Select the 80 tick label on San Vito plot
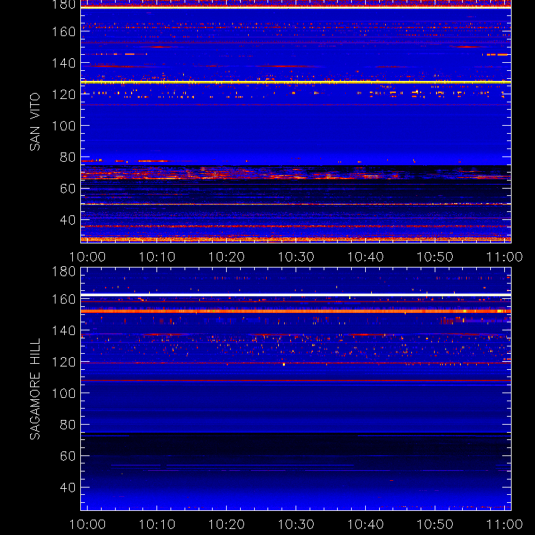535x535 pixels. [x=68, y=157]
